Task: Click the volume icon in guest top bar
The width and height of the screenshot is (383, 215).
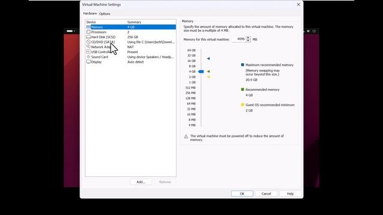Action: tap(309, 31)
